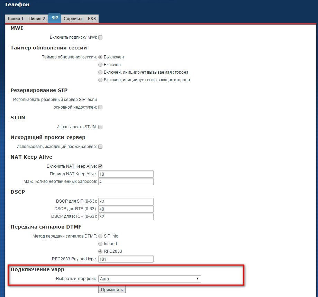The width and height of the screenshot is (318, 297).
Task: Choose timer initiated by вызывающая сторона
Action: point(101,80)
